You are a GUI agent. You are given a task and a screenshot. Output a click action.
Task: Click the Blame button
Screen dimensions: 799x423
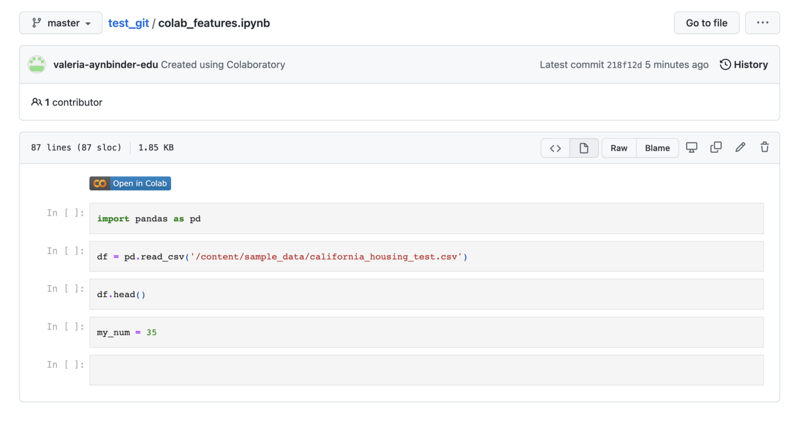click(x=657, y=148)
